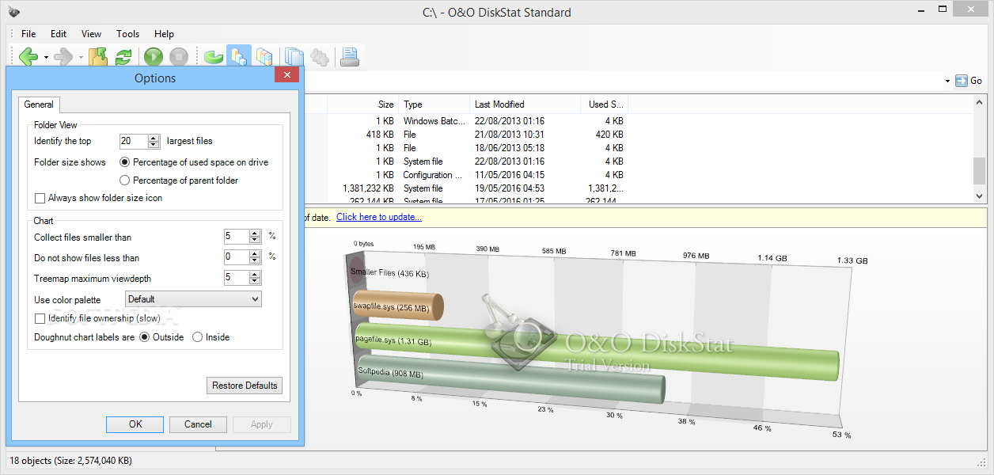Image resolution: width=994 pixels, height=475 pixels.
Task: Click the file list scrollbar up arrow
Action: [x=980, y=103]
